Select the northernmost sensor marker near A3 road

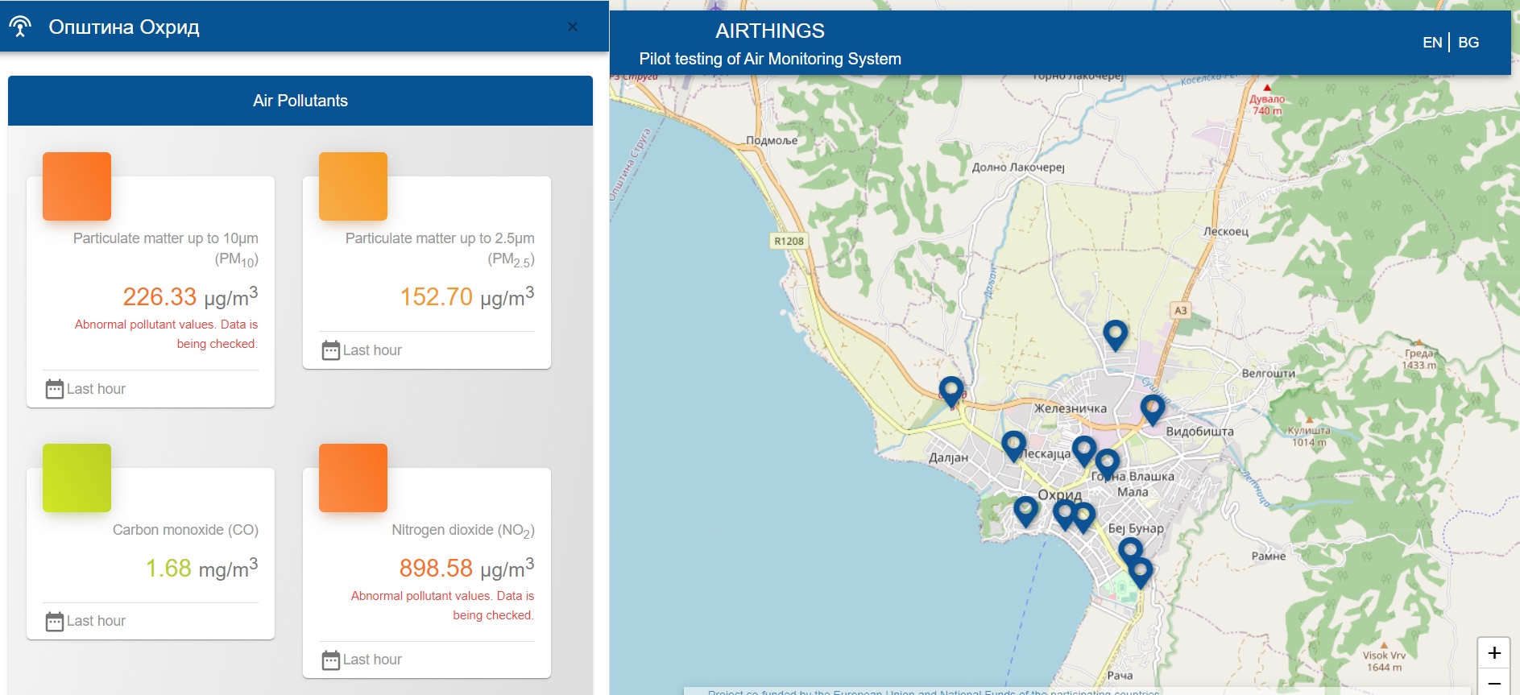pos(1115,333)
